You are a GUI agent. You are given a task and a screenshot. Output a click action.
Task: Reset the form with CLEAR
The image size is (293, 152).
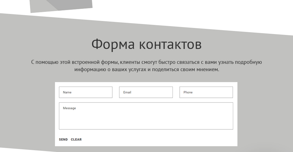point(76,140)
